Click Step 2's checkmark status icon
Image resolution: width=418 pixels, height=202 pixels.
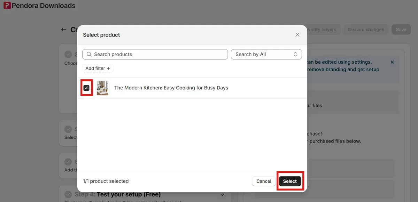[68, 129]
